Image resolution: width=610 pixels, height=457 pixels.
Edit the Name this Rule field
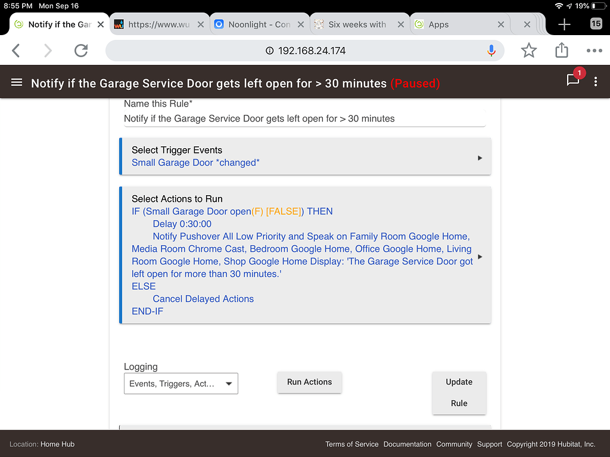tap(304, 118)
